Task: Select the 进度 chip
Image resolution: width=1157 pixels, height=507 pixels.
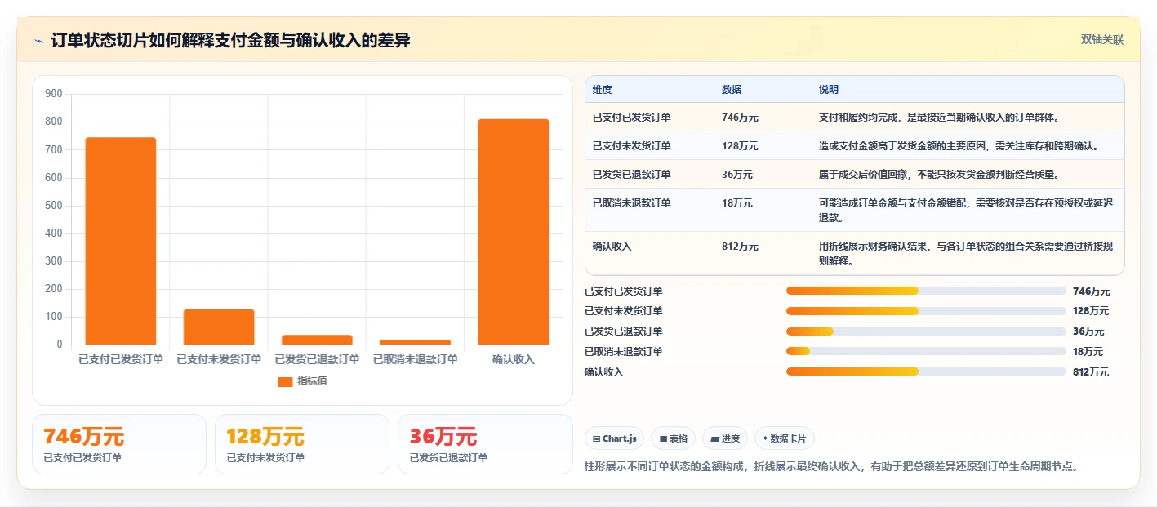Action: point(725,438)
